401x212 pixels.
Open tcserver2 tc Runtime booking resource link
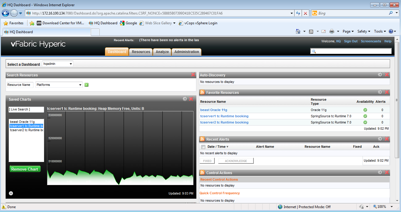(224, 122)
